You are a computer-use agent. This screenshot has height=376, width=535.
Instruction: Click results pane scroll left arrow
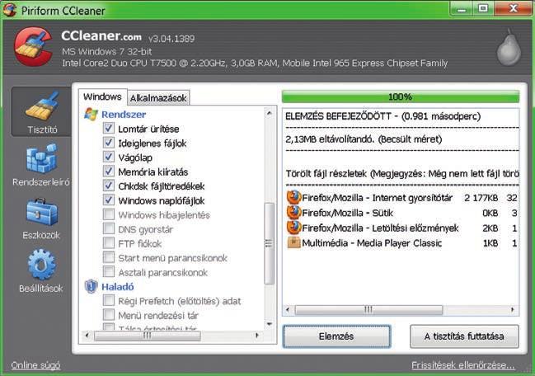(288, 310)
